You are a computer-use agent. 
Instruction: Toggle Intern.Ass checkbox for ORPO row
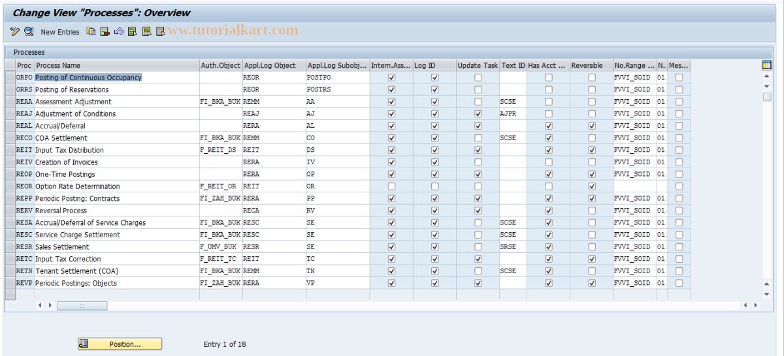tap(391, 77)
